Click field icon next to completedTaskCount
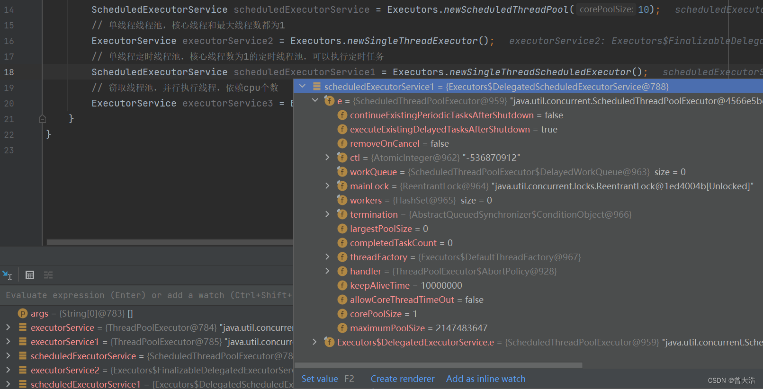 tap(342, 243)
